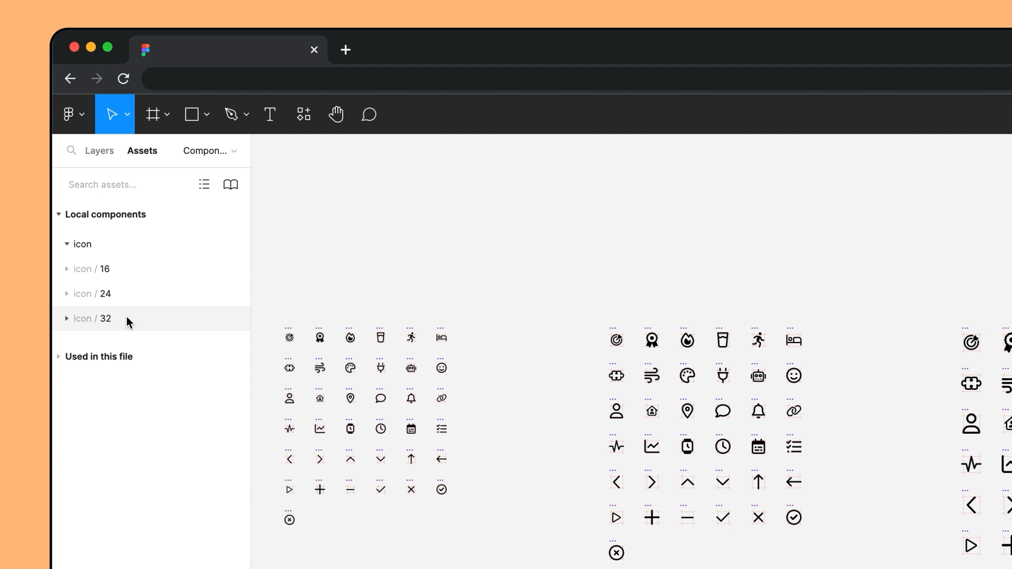Select the Rectangle shape tool

(x=192, y=114)
